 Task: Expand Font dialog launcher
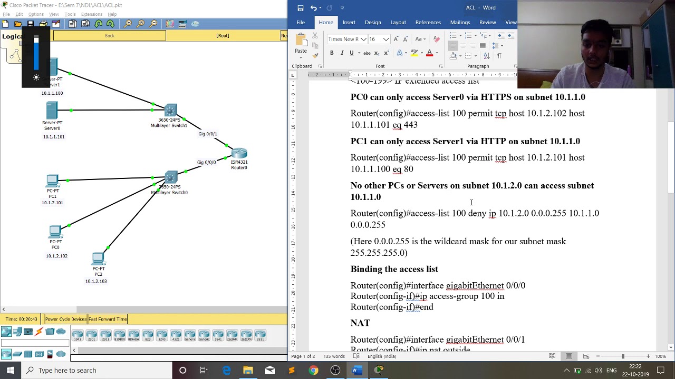441,66
